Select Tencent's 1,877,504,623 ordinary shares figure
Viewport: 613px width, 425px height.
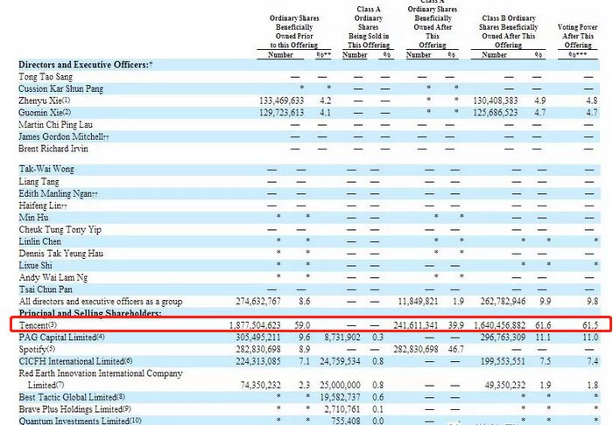pyautogui.click(x=268, y=324)
